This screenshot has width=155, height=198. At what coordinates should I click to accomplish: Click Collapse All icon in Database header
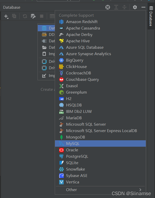[x=124, y=7]
